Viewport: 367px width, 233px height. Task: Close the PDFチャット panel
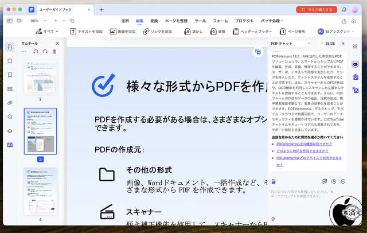click(x=343, y=43)
